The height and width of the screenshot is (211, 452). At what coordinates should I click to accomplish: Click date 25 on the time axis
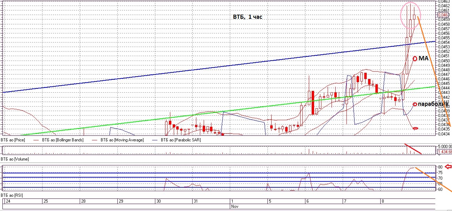(x=45, y=201)
